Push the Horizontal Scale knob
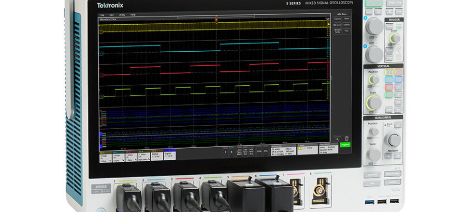This screenshot has width=464, height=212. click(374, 154)
